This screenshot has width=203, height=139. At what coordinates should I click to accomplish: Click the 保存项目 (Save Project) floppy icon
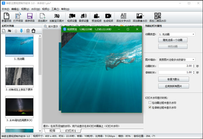[x=30, y=16]
